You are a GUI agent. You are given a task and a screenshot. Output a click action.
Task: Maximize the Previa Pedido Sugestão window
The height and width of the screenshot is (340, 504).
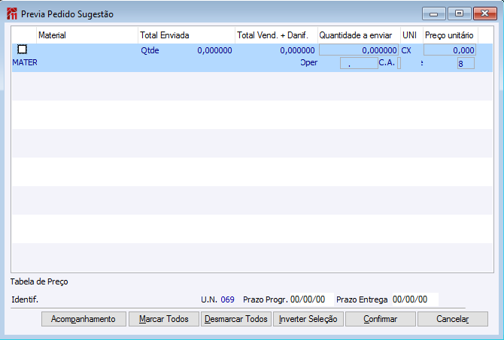(x=460, y=14)
